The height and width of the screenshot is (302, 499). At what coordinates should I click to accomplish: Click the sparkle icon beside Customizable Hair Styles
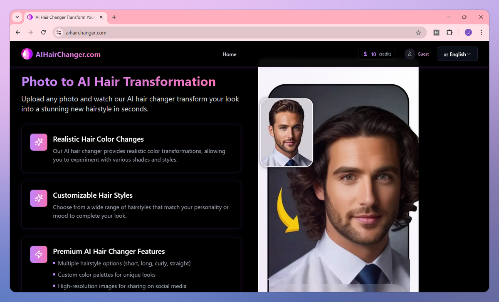(x=39, y=198)
